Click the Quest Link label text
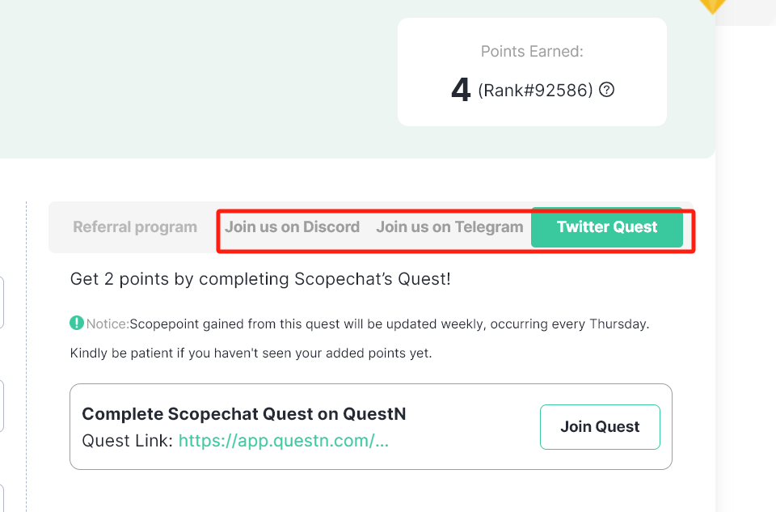Viewport: 776px width, 512px height. point(127,441)
